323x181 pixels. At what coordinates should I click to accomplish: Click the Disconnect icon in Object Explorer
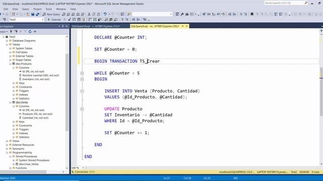pyautogui.click(x=16, y=32)
